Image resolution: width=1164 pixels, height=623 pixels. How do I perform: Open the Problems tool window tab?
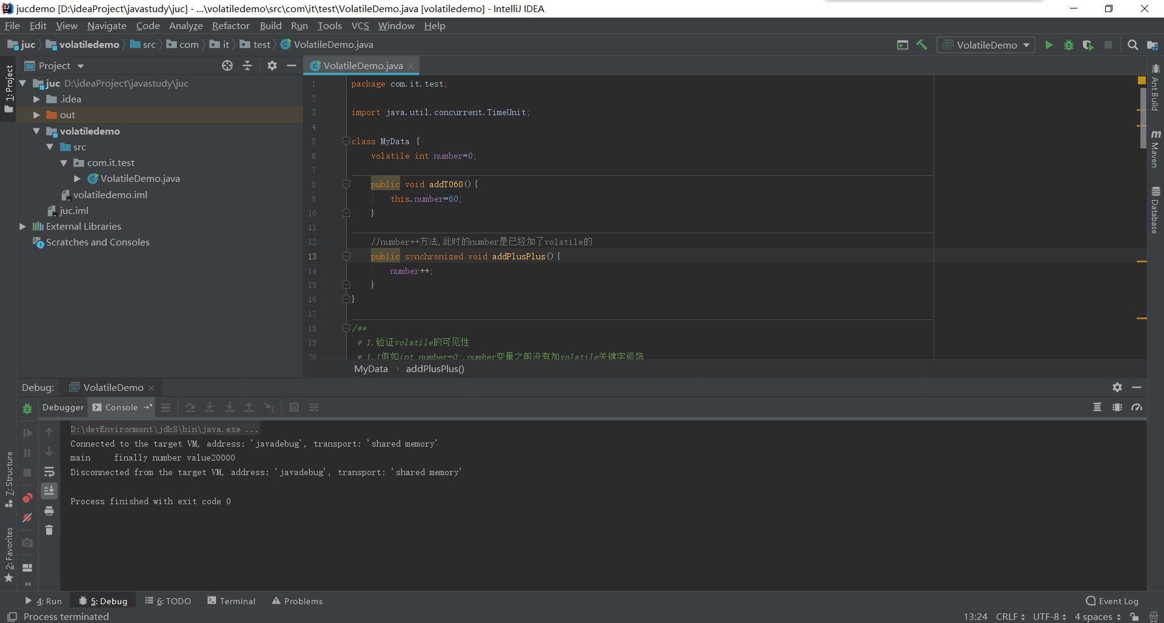pos(297,601)
